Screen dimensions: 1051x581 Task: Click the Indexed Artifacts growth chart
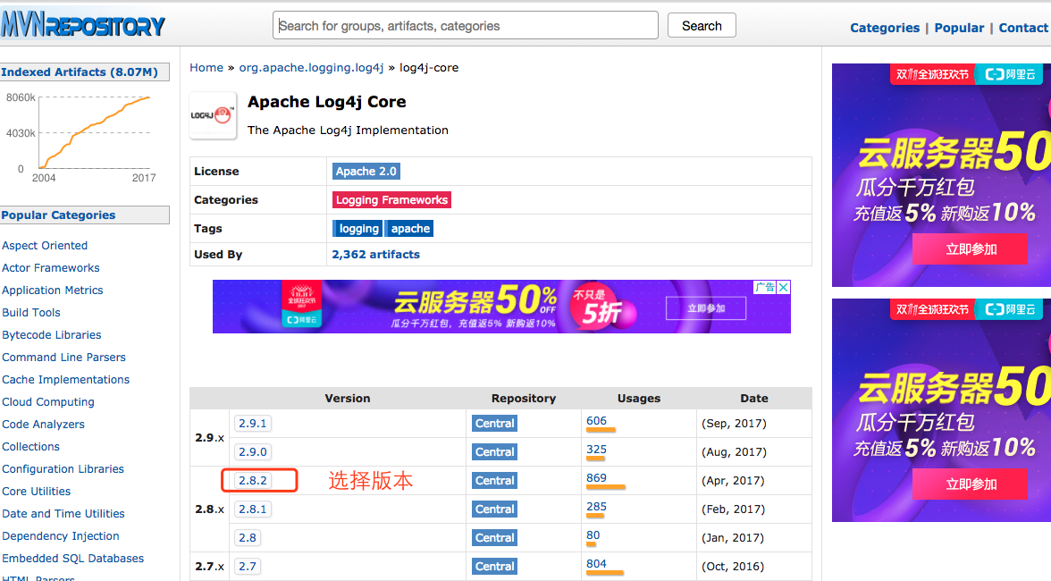[82, 136]
